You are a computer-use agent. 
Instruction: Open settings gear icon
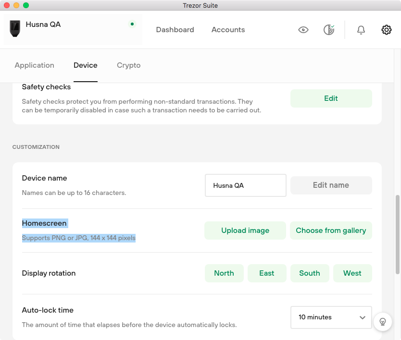pos(386,30)
